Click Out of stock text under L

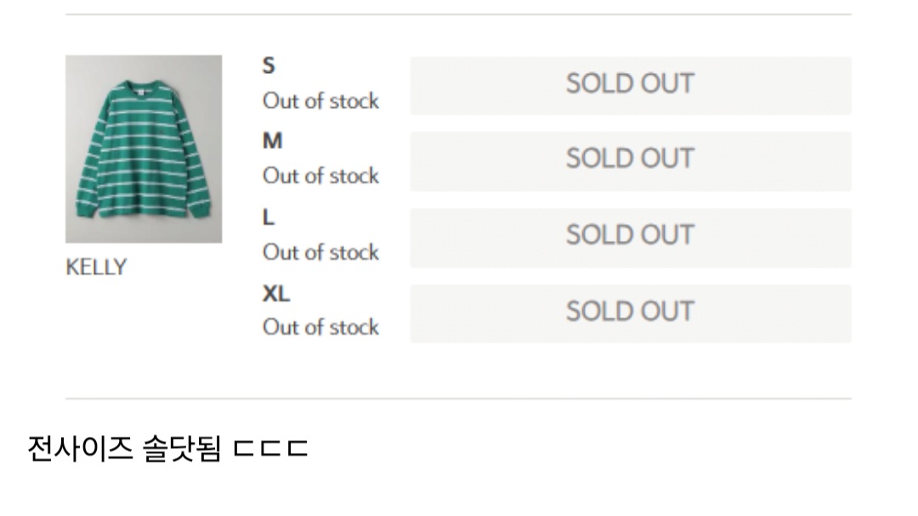click(320, 252)
